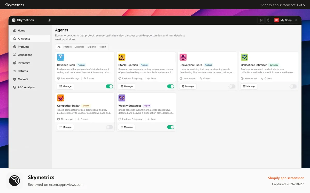Manage the Collection Optimizer agent
310x193 pixels.
click(249, 86)
